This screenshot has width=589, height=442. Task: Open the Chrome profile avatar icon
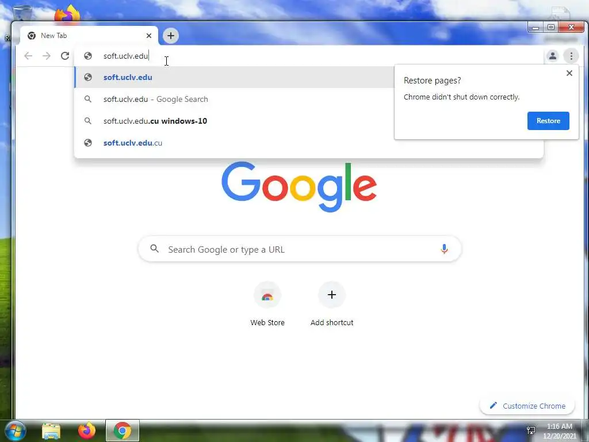coord(553,56)
